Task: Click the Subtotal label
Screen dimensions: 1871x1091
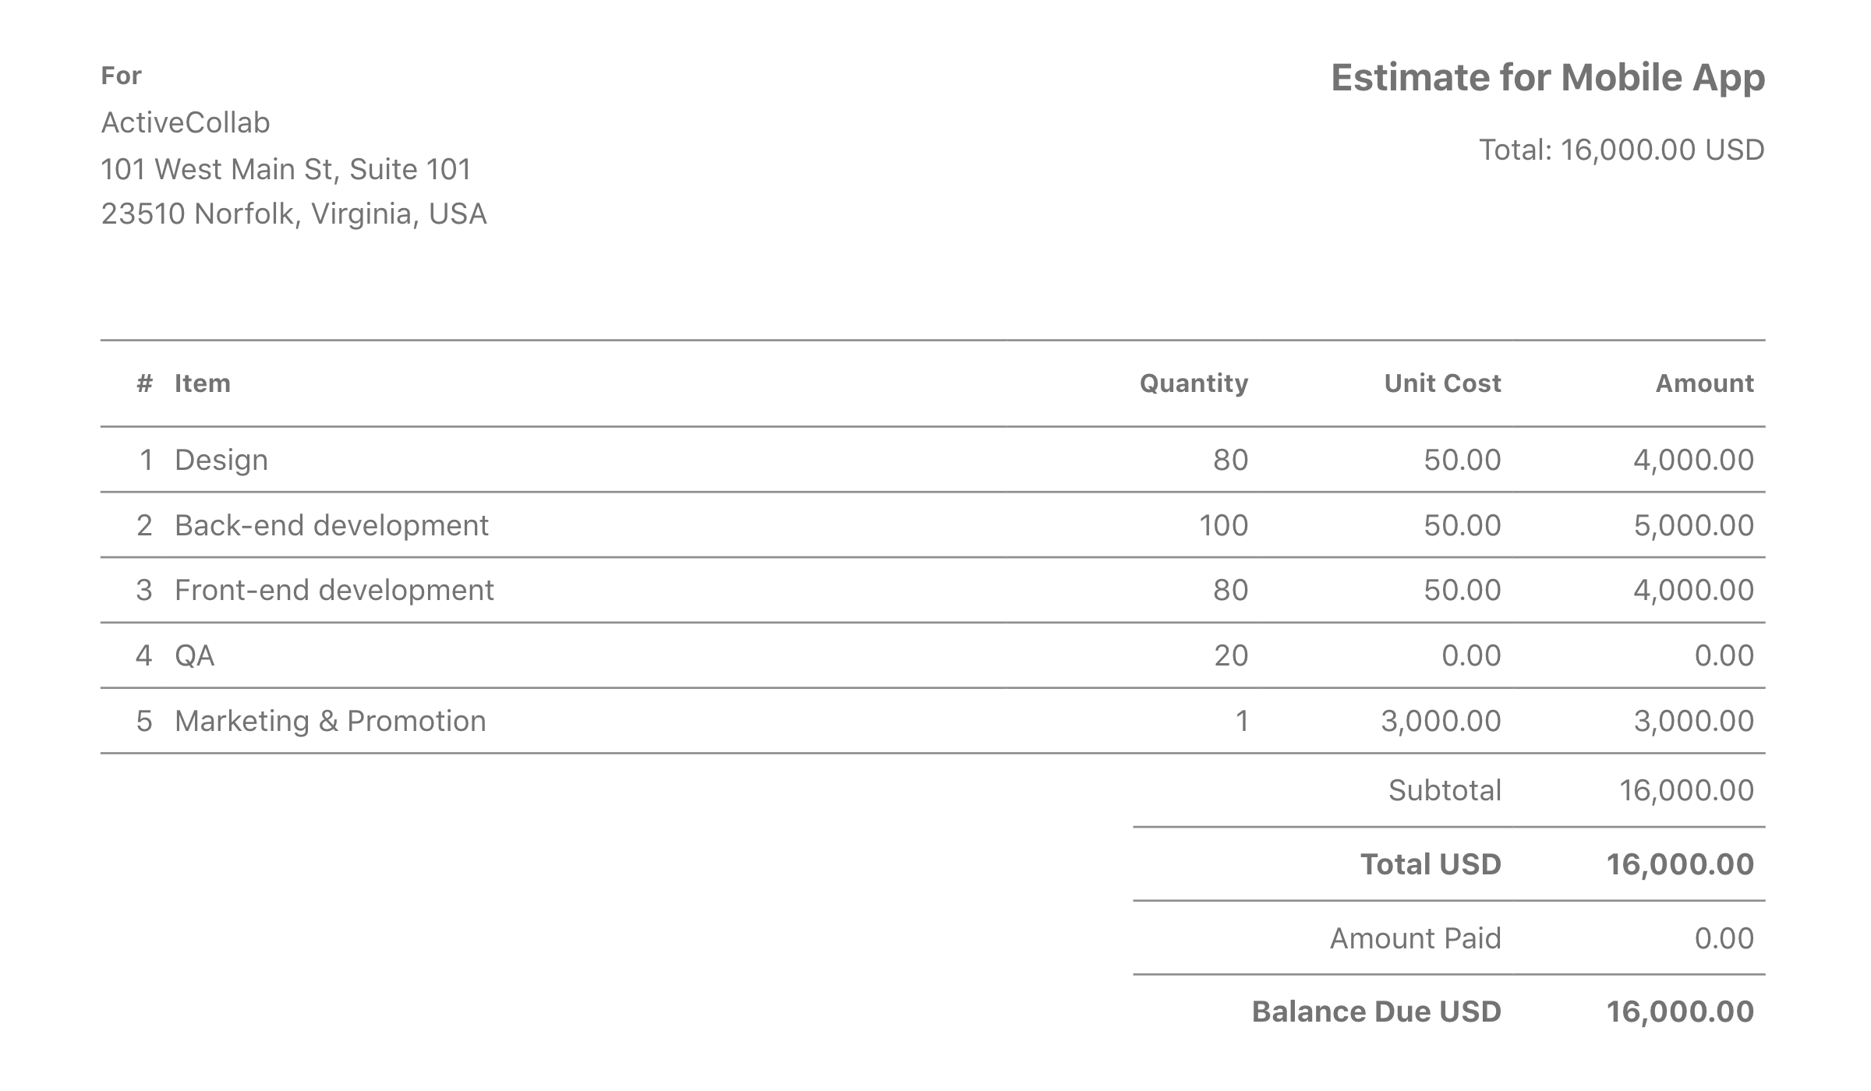Action: 1445,790
